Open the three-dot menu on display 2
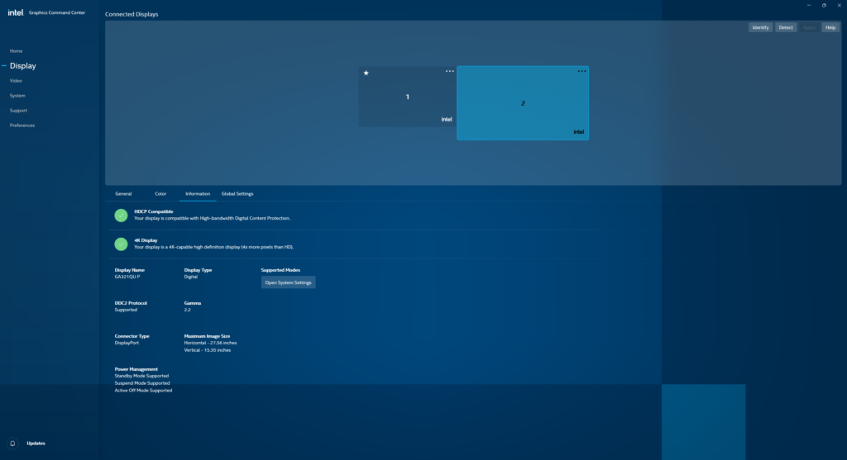Viewport: 847px width, 460px height. [x=581, y=71]
